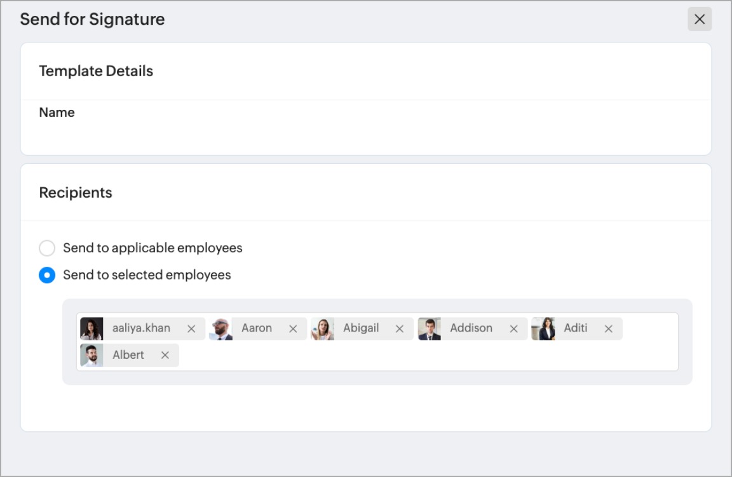Click the Recipients section heading

coord(76,193)
